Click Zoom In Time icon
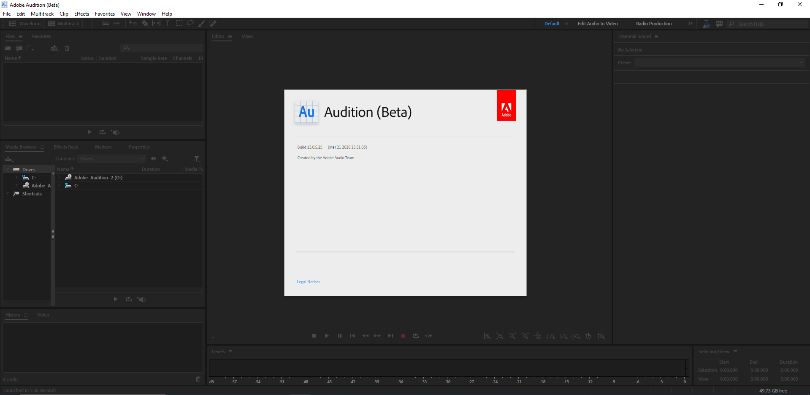The width and height of the screenshot is (810, 395). tap(512, 336)
